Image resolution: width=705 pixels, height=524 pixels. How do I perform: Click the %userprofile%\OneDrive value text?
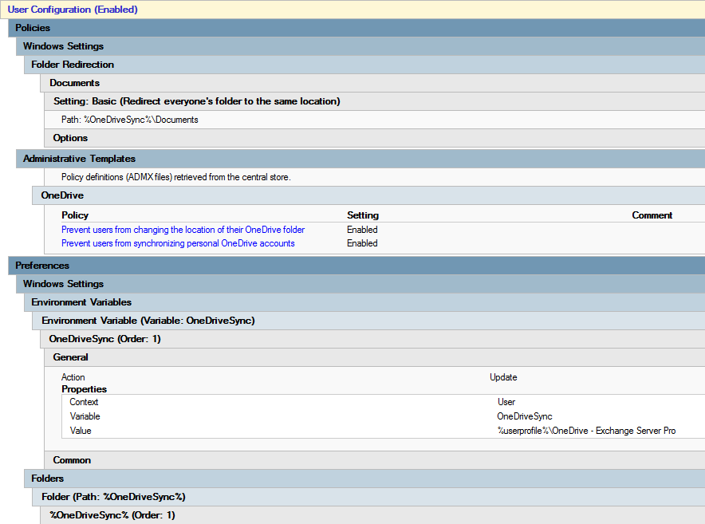tap(585, 431)
